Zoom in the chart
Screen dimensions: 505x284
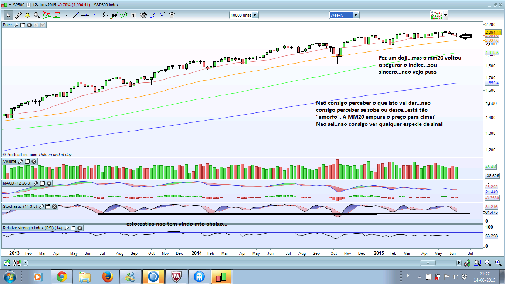pos(498,263)
